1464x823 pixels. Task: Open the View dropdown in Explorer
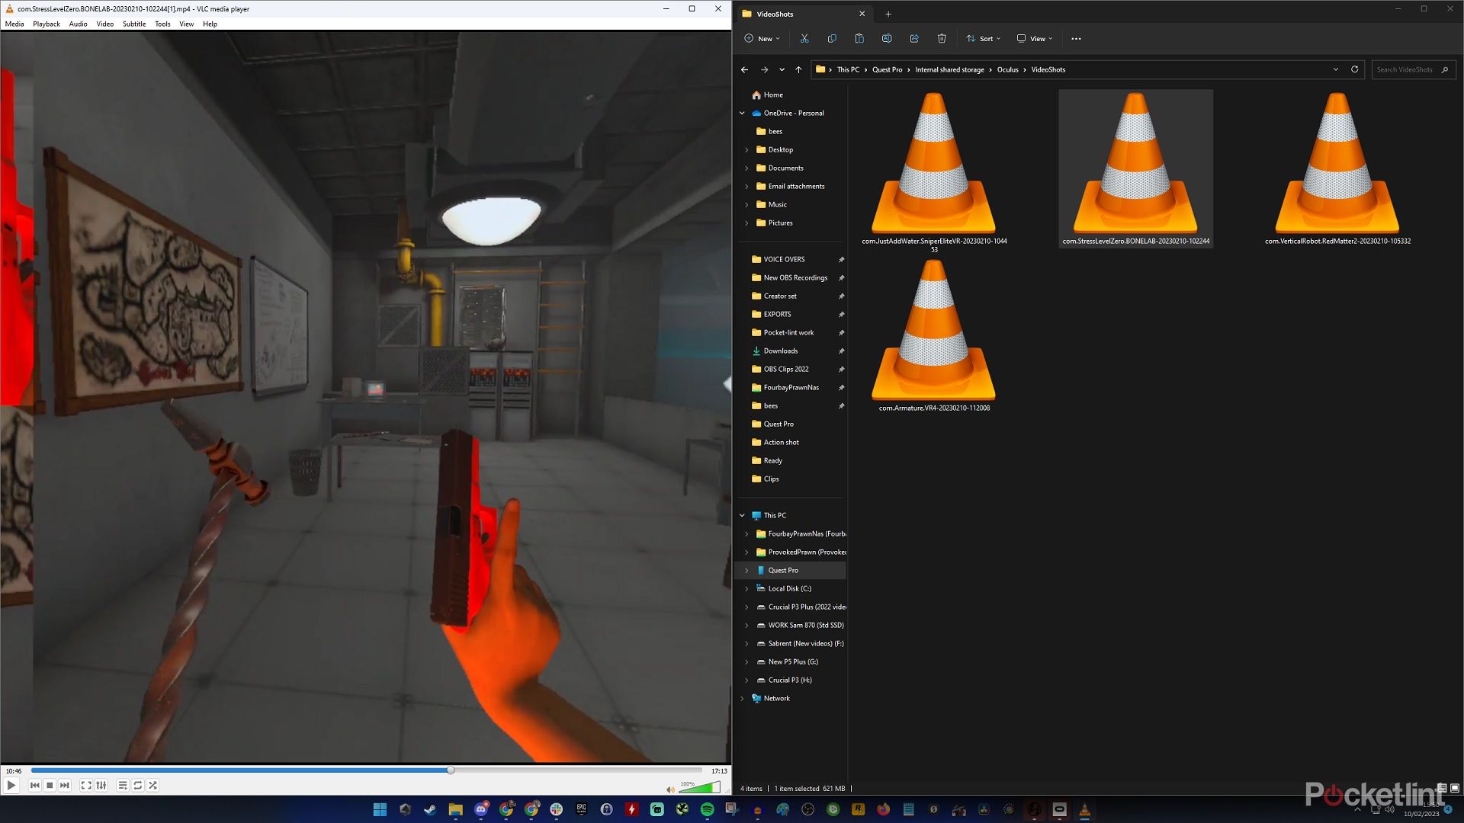point(1035,38)
